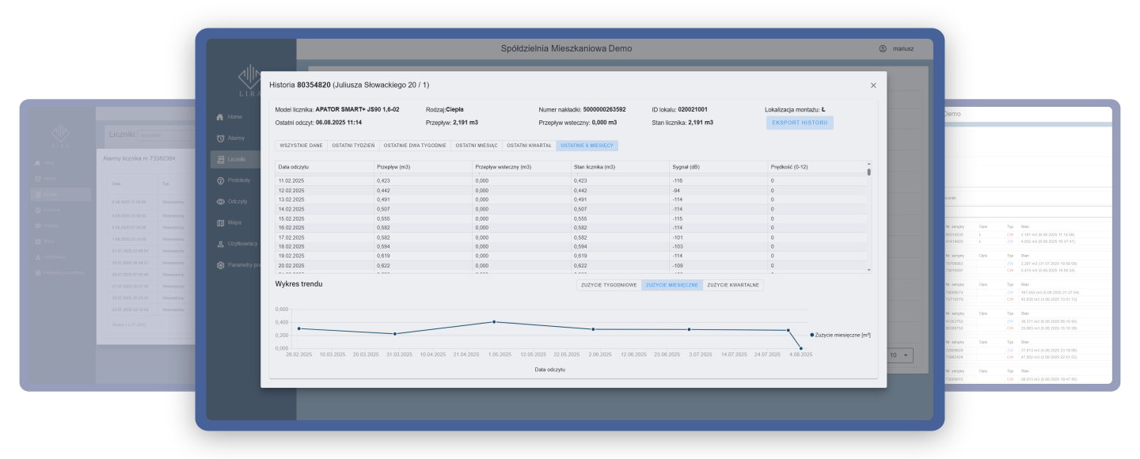The height and width of the screenshot is (459, 1140).
Task: Choose the Ostatni miesiąc range
Action: 476,146
